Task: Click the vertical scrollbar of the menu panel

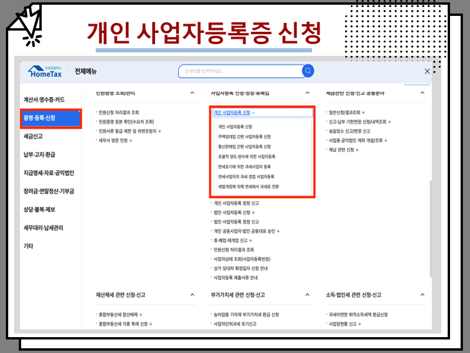Action: tap(431, 229)
